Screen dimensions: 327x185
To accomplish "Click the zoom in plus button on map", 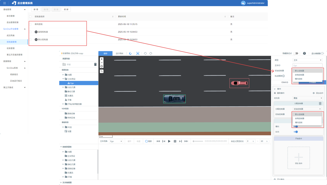I will pos(102,59).
